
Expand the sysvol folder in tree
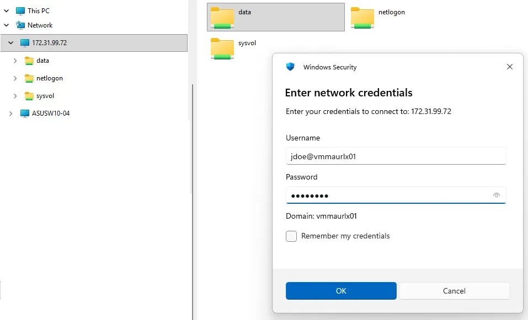coord(15,96)
